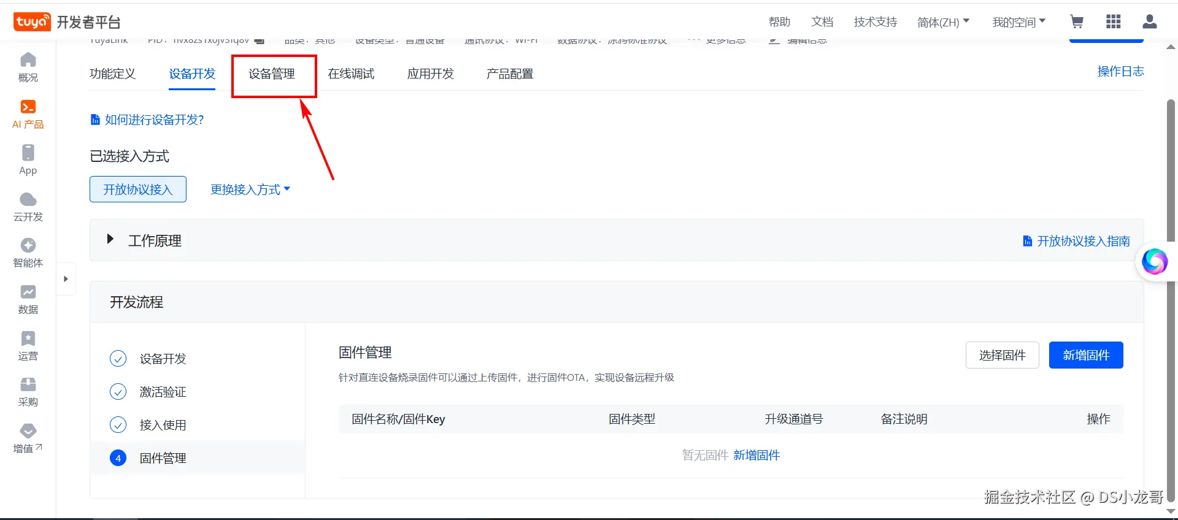Image resolution: width=1178 pixels, height=520 pixels.
Task: Open the 数据 chart icon
Action: click(x=28, y=292)
